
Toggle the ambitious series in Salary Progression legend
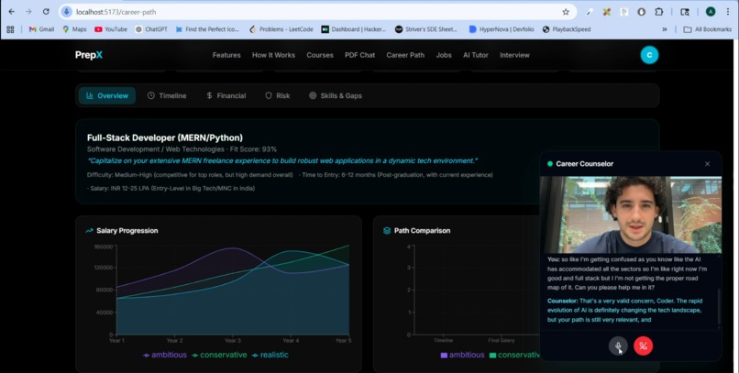pyautogui.click(x=165, y=355)
